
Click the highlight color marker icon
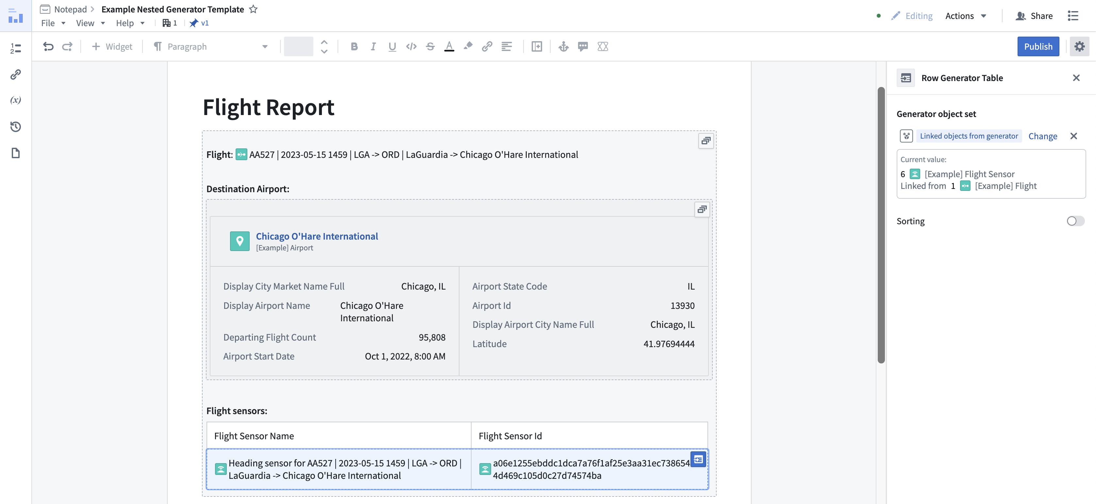coord(468,46)
